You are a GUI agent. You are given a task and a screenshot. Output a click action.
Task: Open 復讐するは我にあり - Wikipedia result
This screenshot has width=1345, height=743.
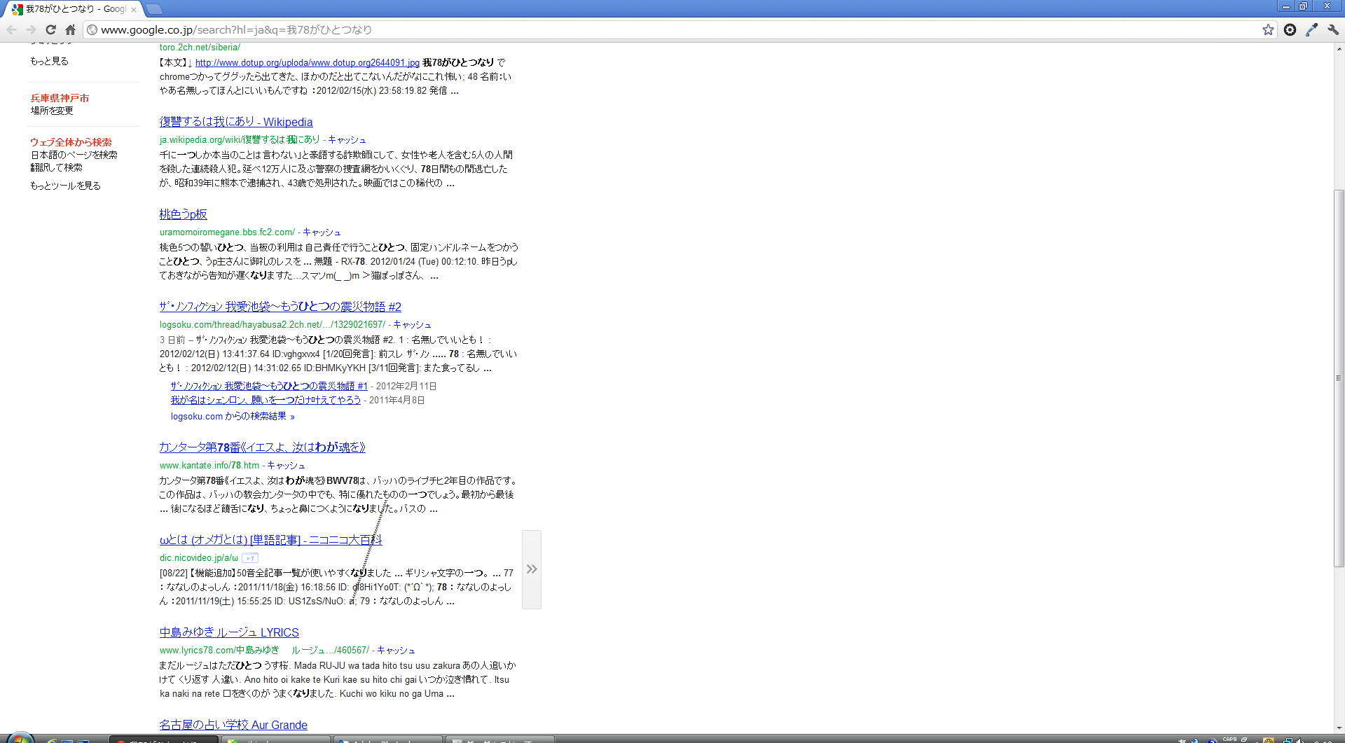(236, 122)
